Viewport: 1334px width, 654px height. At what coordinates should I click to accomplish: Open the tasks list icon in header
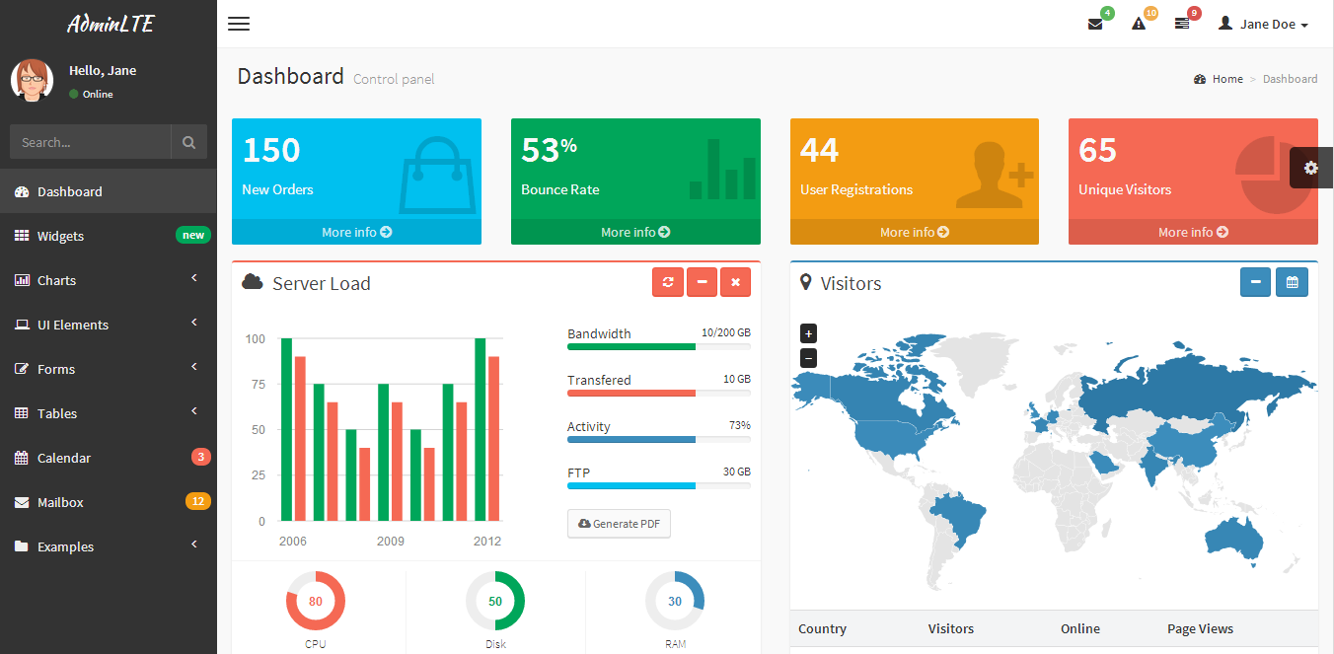pyautogui.click(x=1181, y=23)
